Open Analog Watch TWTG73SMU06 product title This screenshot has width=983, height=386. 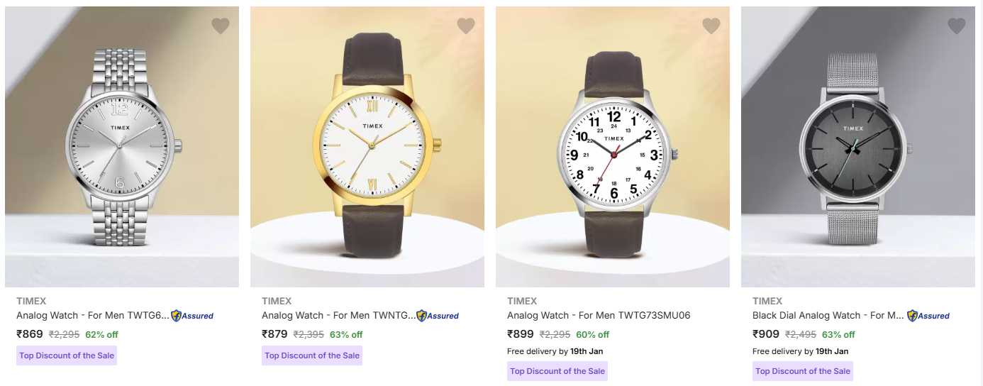[x=599, y=315]
